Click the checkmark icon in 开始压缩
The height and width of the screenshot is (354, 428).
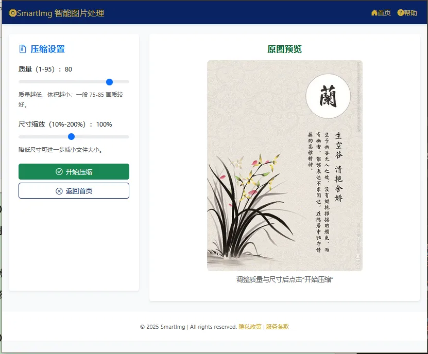coord(59,171)
